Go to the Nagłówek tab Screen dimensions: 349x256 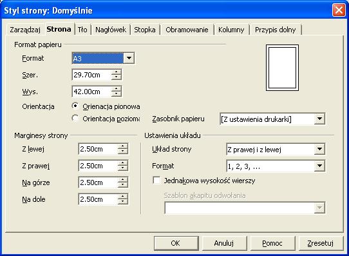tap(111, 30)
